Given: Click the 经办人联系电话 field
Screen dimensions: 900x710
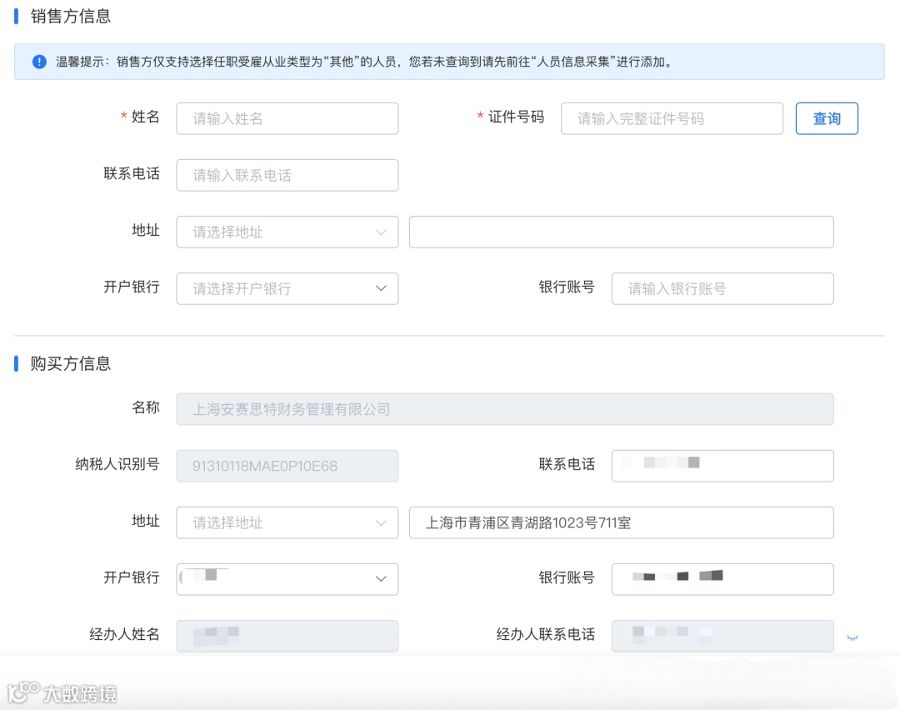Looking at the screenshot, I should [x=722, y=635].
